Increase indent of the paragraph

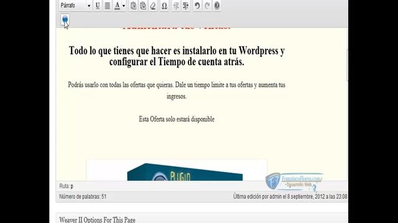[x=186, y=6]
